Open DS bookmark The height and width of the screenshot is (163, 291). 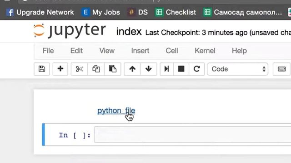[138, 12]
